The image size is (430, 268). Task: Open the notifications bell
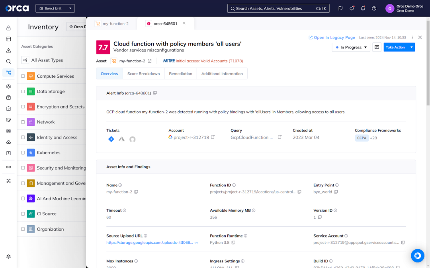click(363, 8)
